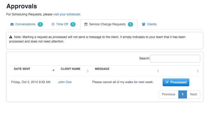Click the envelope icon beside Conversations
Image resolution: width=211 pixels, height=123 pixels.
(12, 24)
